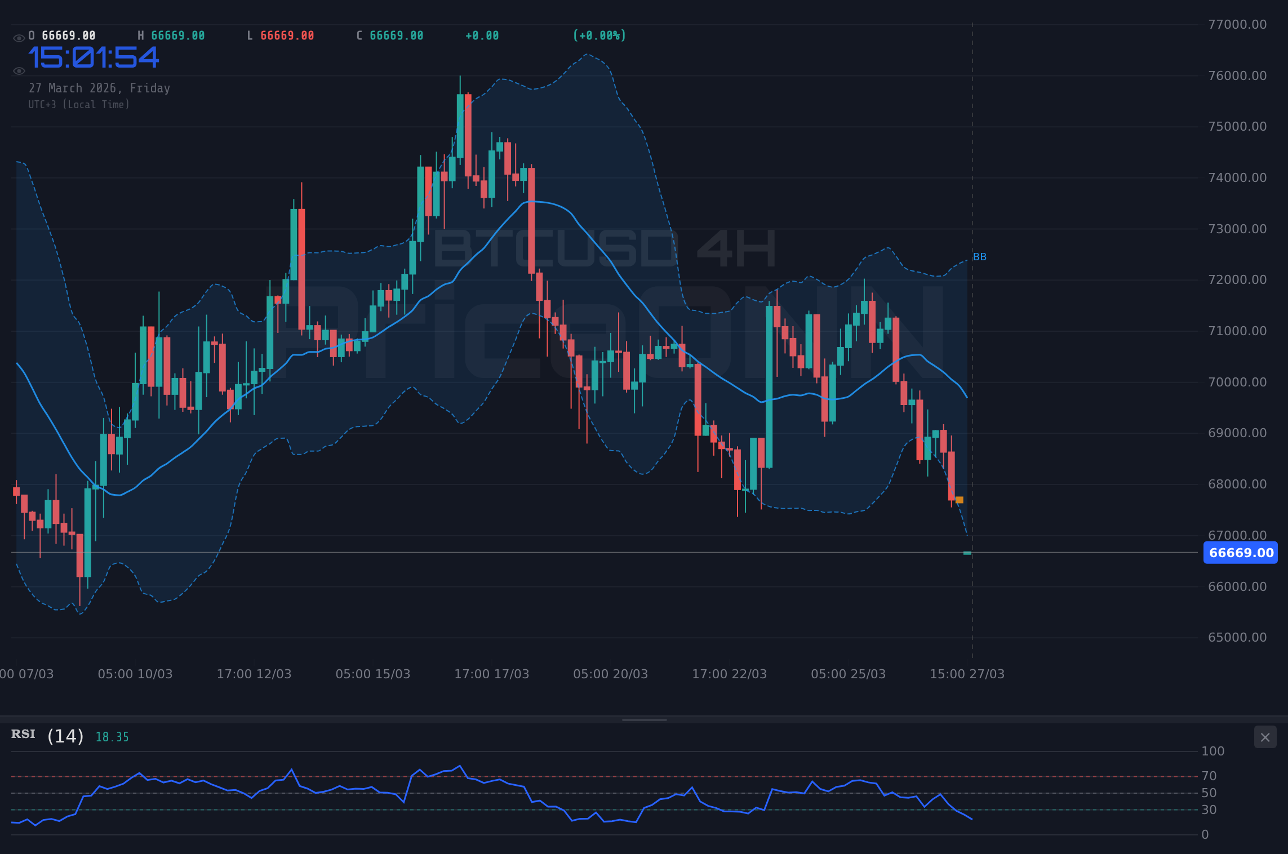Screen dimensions: 1288x854
Task: Close the RSI indicator pane
Action: point(1265,737)
